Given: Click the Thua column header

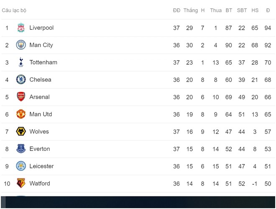Looking at the screenshot, I should [216, 10].
